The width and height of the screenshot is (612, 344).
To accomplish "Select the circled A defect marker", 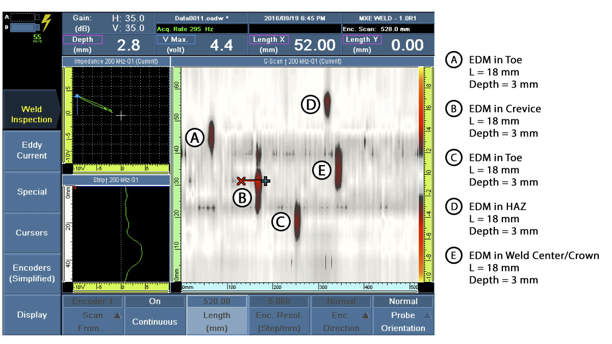I will (194, 138).
